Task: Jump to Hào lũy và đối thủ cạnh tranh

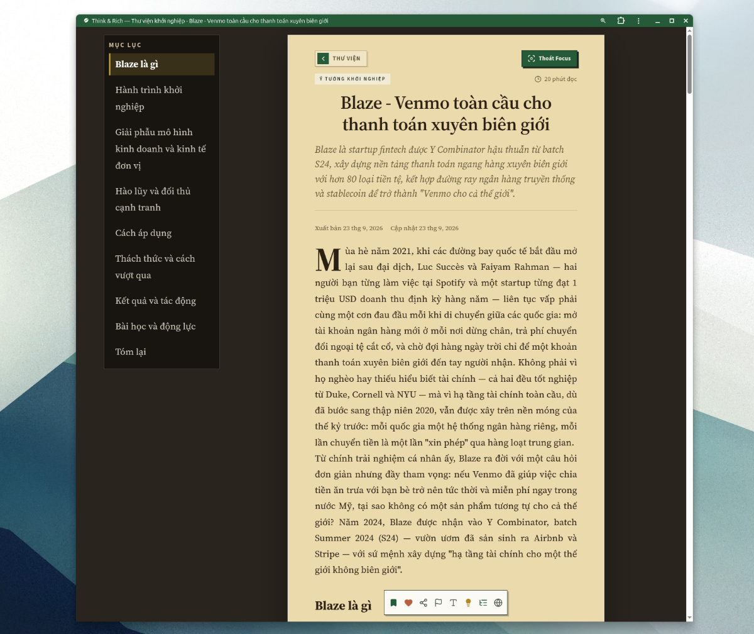Action: pos(161,199)
